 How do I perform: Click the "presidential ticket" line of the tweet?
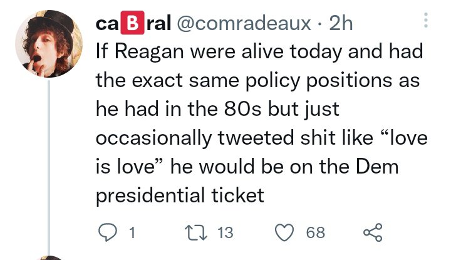point(179,195)
